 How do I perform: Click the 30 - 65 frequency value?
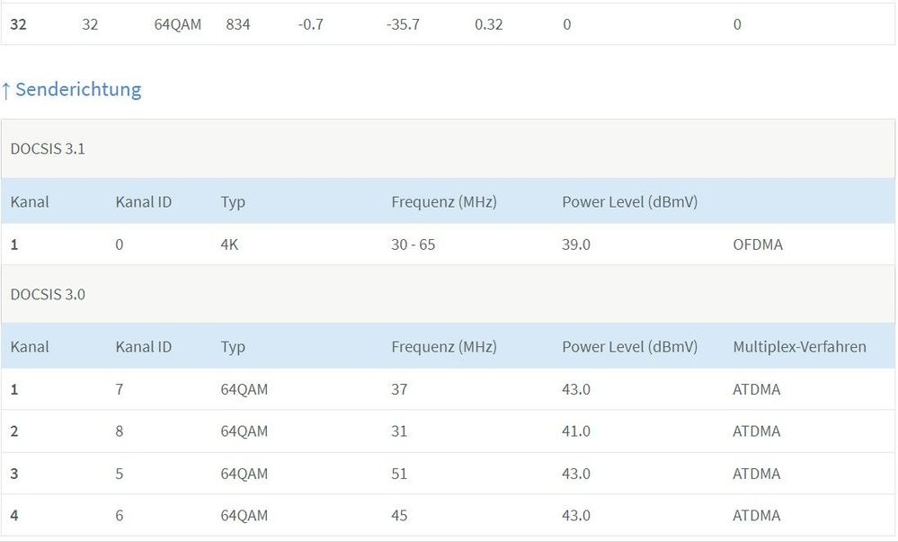click(413, 244)
